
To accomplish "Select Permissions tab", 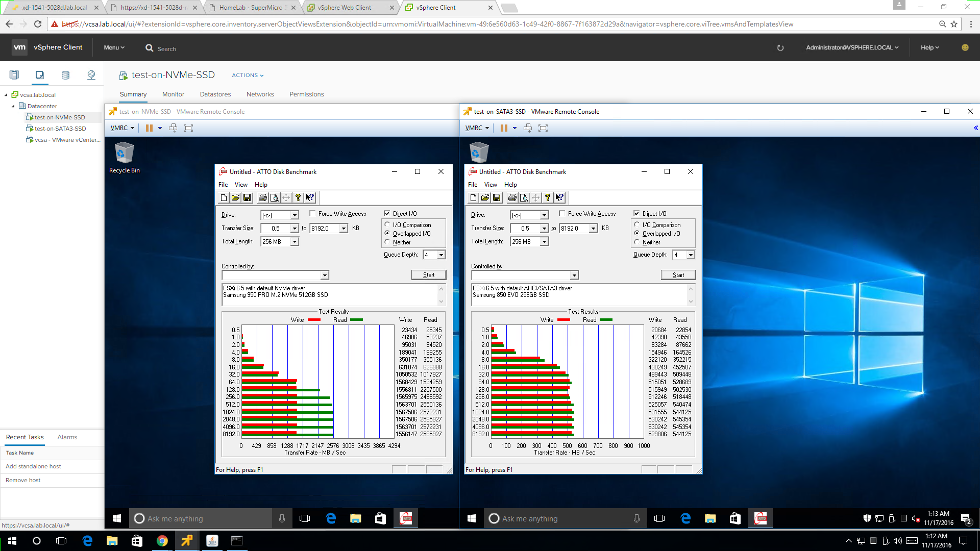I will pos(306,94).
